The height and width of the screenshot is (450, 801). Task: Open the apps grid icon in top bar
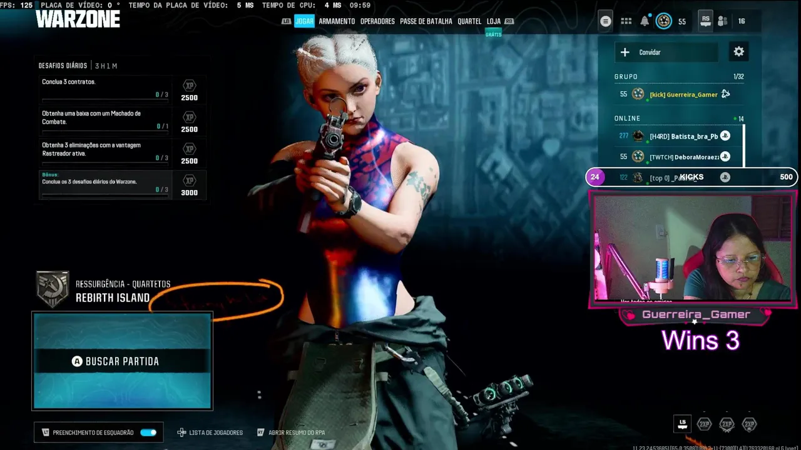pyautogui.click(x=626, y=21)
